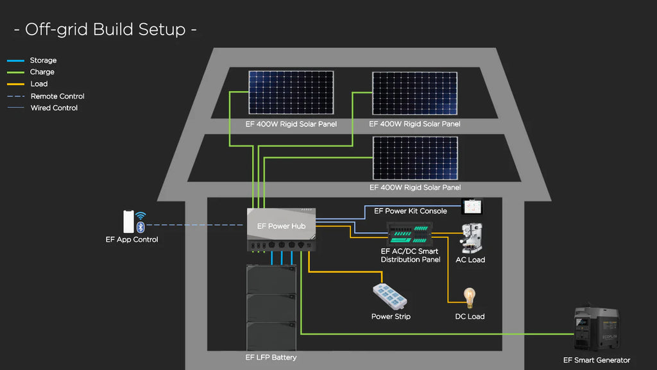657x370 pixels.
Task: Select the stacked EF LFP Battery image
Action: tap(271, 308)
